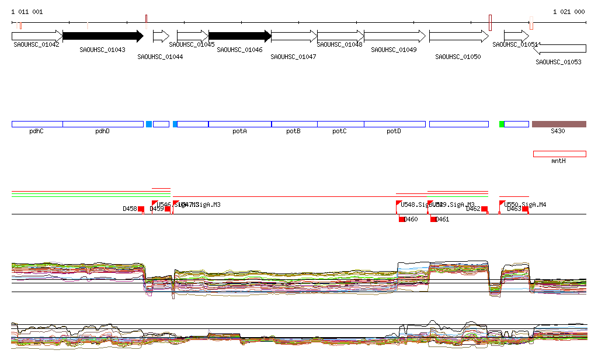
Task: Click the D458 red terminator marker
Action: point(141,209)
